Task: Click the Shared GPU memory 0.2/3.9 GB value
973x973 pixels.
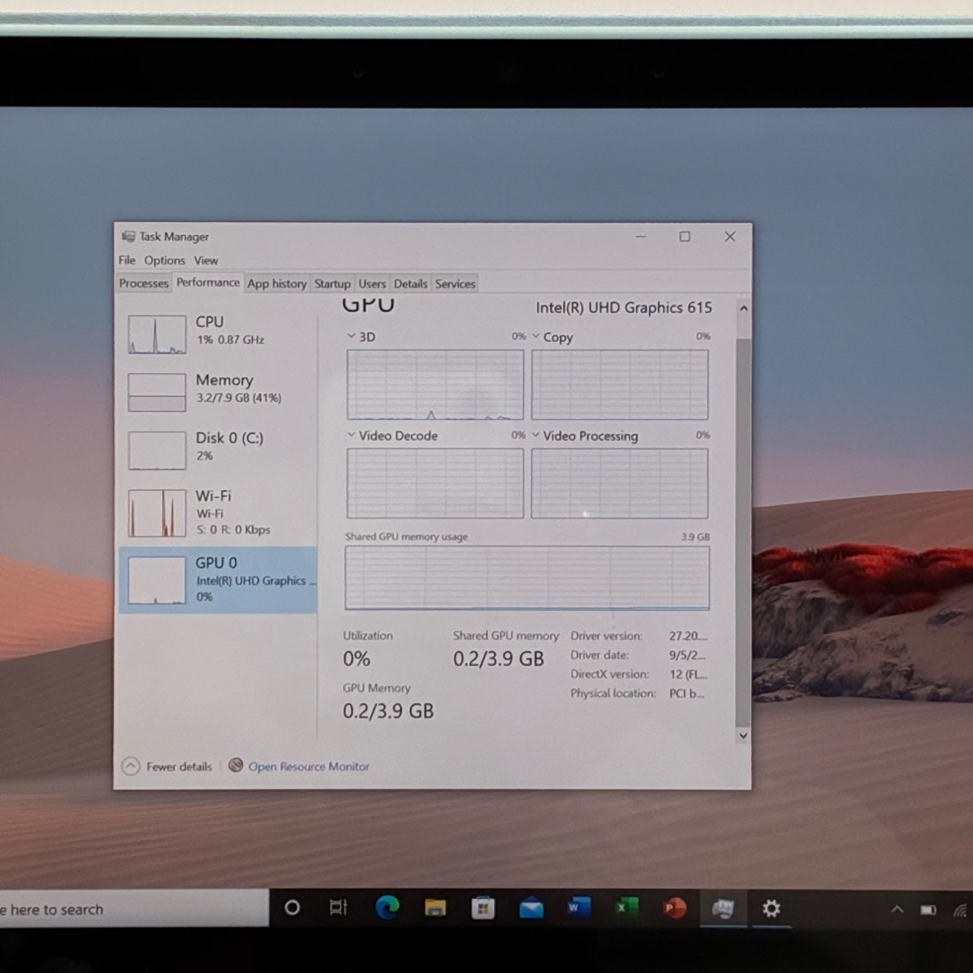Action: pyautogui.click(x=498, y=659)
